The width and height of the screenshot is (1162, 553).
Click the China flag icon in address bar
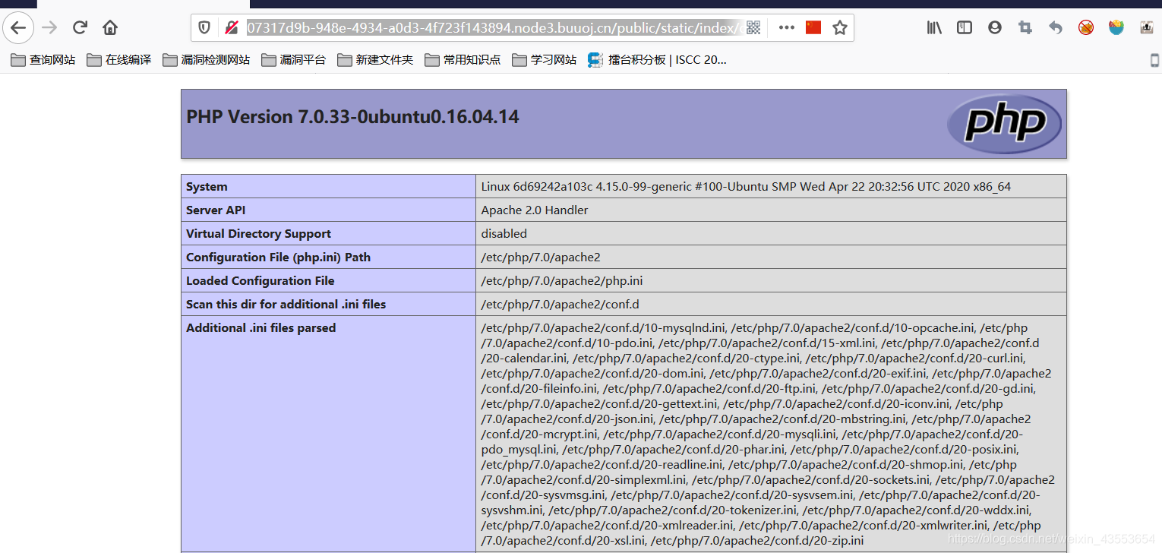click(x=813, y=28)
